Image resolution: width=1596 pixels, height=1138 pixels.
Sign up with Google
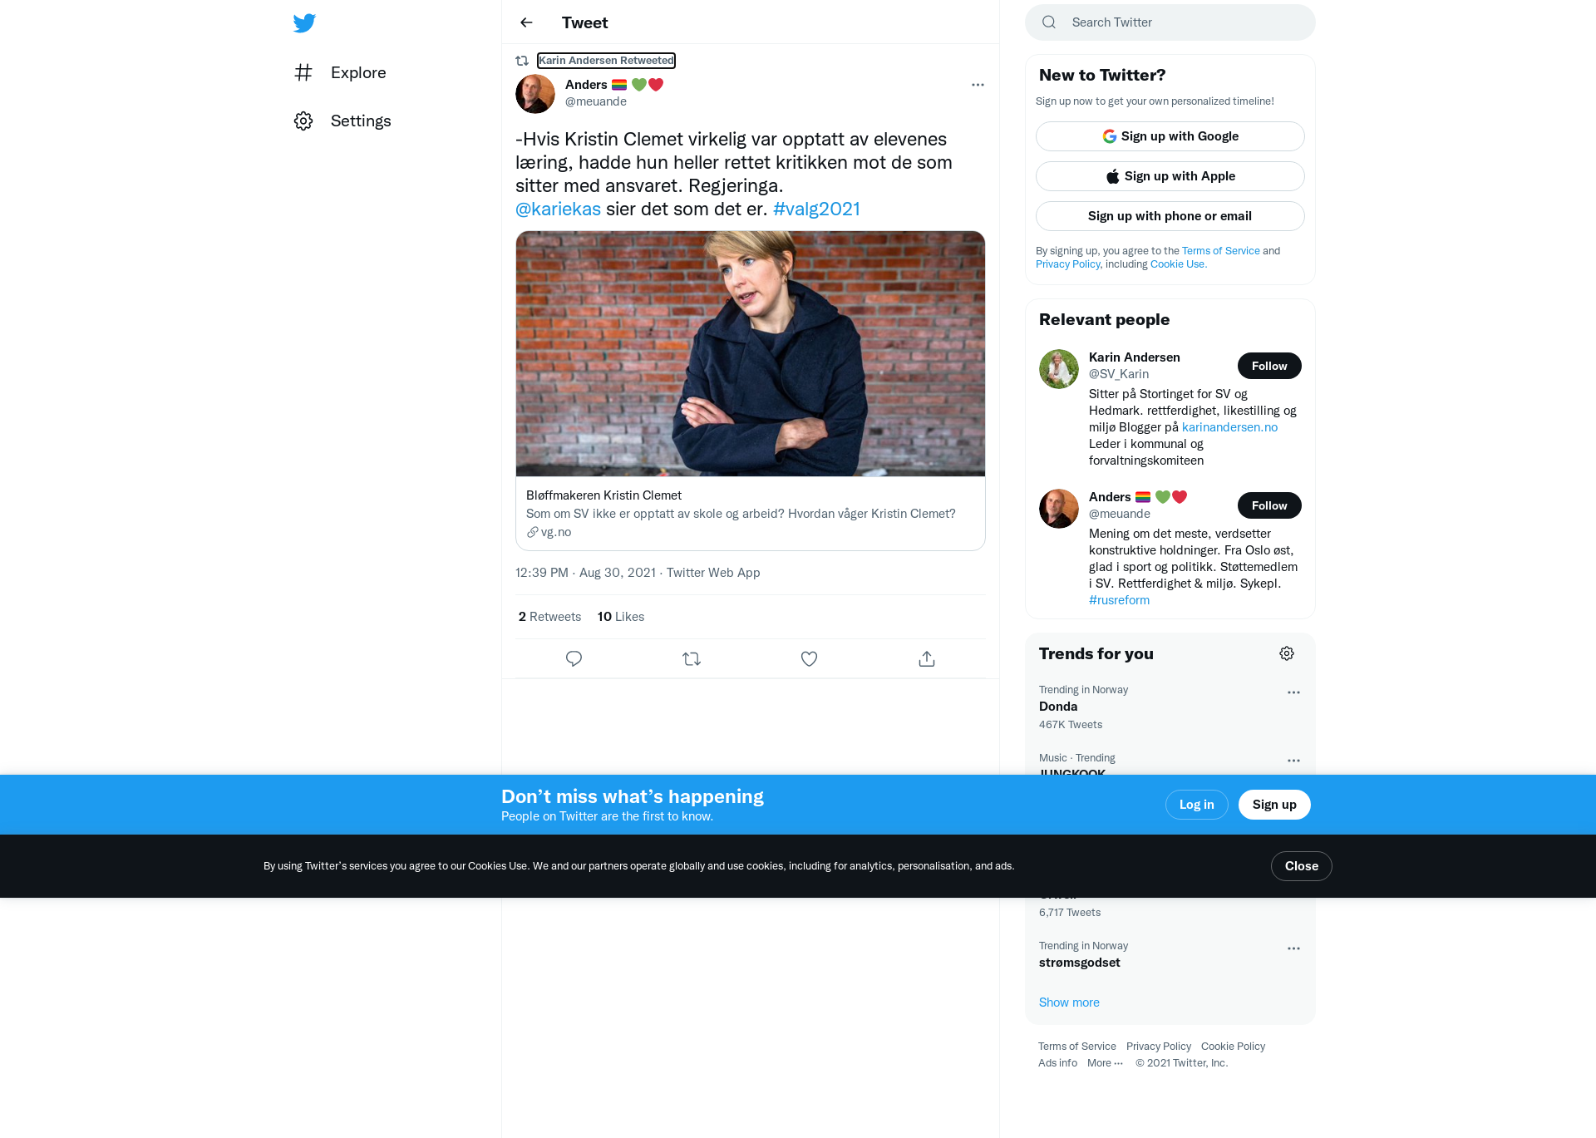[1170, 136]
